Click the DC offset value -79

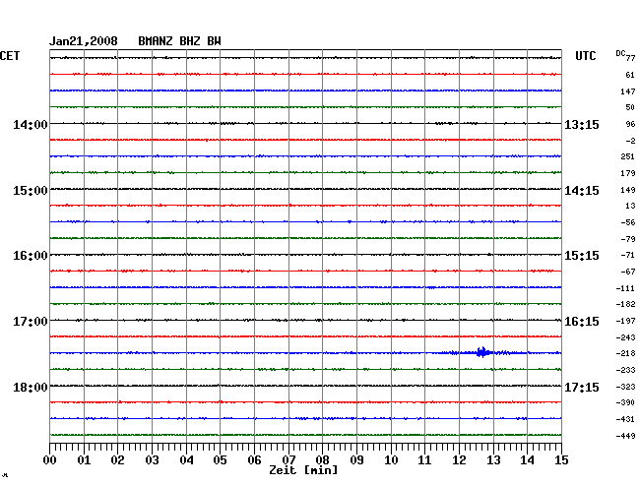click(x=628, y=239)
